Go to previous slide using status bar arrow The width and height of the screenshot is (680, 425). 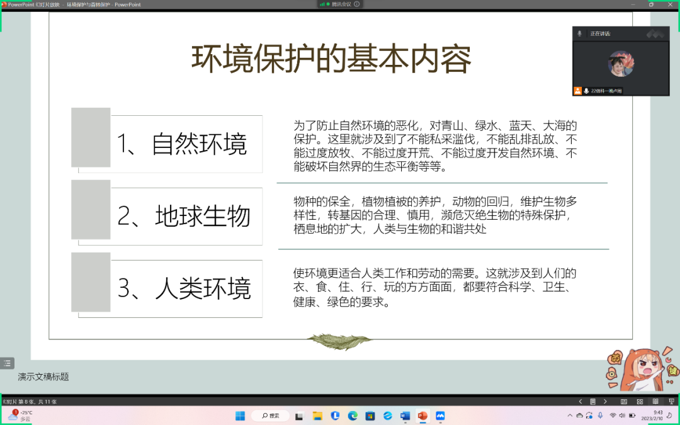click(x=580, y=401)
